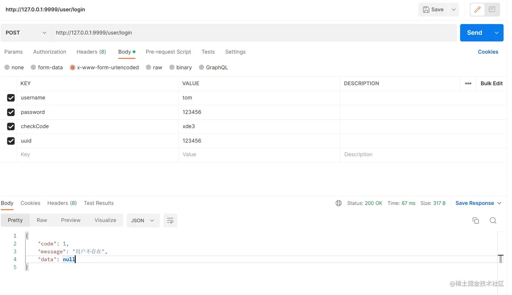Disable the checkCode parameter
Viewport: 512px width, 295px height.
(x=10, y=126)
